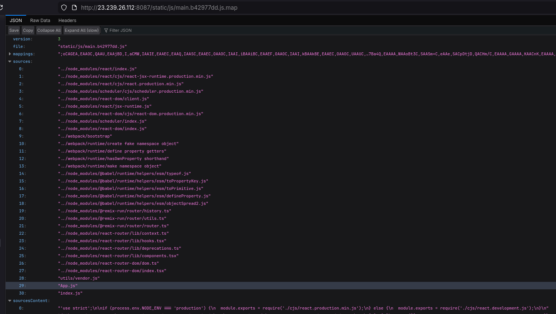
Task: Switch to the Raw Data tab
Action: (40, 21)
